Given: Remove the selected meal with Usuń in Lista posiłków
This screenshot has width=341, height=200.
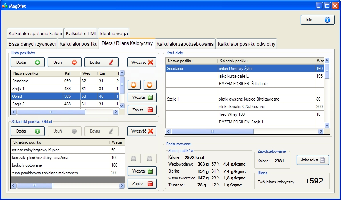Looking at the screenshot, I should (65, 62).
